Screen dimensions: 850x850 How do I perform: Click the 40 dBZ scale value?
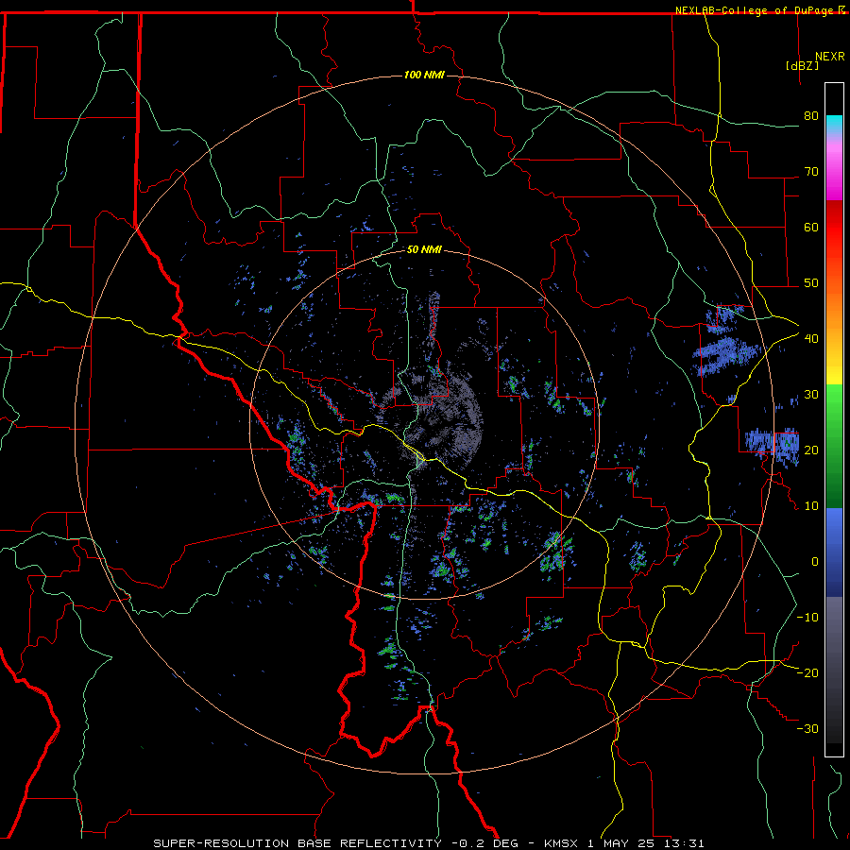coord(811,339)
